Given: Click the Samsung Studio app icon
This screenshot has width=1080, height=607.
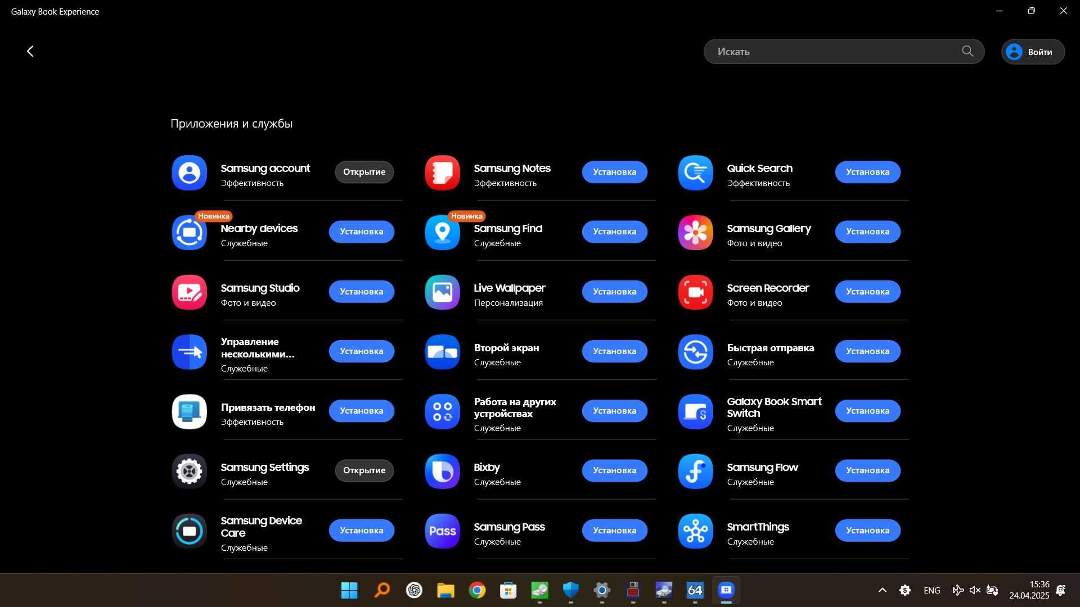Looking at the screenshot, I should (189, 292).
